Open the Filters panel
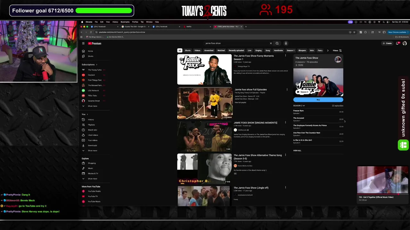410x230 pixels. (337, 50)
